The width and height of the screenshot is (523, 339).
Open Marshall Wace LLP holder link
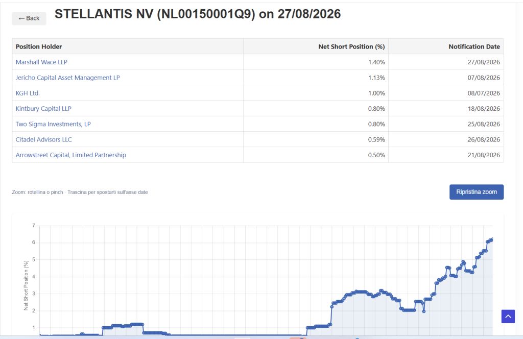point(41,62)
